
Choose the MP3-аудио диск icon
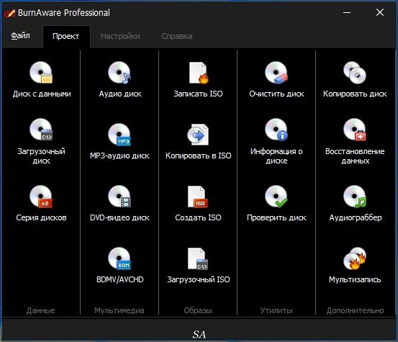click(119, 135)
